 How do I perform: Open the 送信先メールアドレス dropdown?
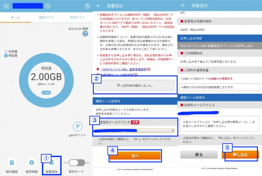coord(135,131)
